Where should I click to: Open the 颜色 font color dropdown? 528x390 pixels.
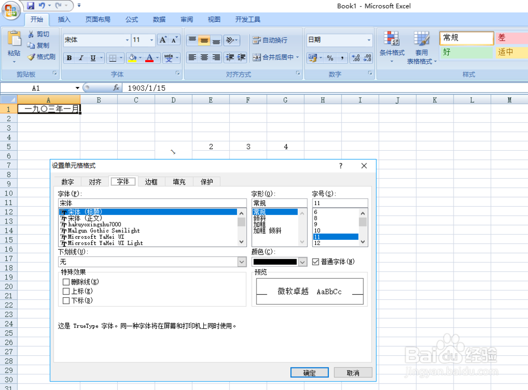(303, 261)
